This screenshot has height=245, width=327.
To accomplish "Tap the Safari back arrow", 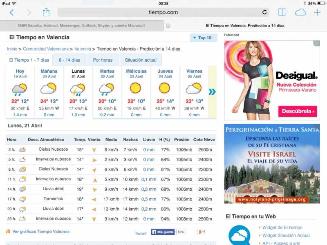I will [11, 13].
